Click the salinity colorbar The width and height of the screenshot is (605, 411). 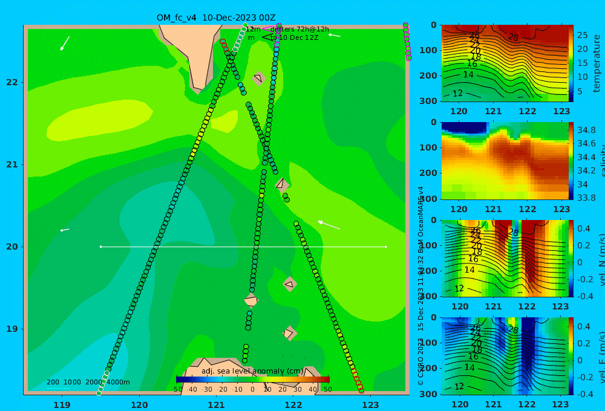pyautogui.click(x=571, y=161)
